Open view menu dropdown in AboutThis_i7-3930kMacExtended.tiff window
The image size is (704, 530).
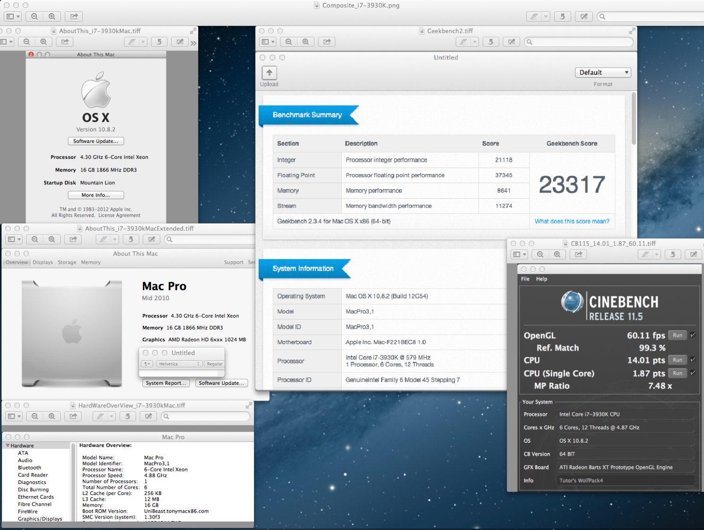point(14,239)
